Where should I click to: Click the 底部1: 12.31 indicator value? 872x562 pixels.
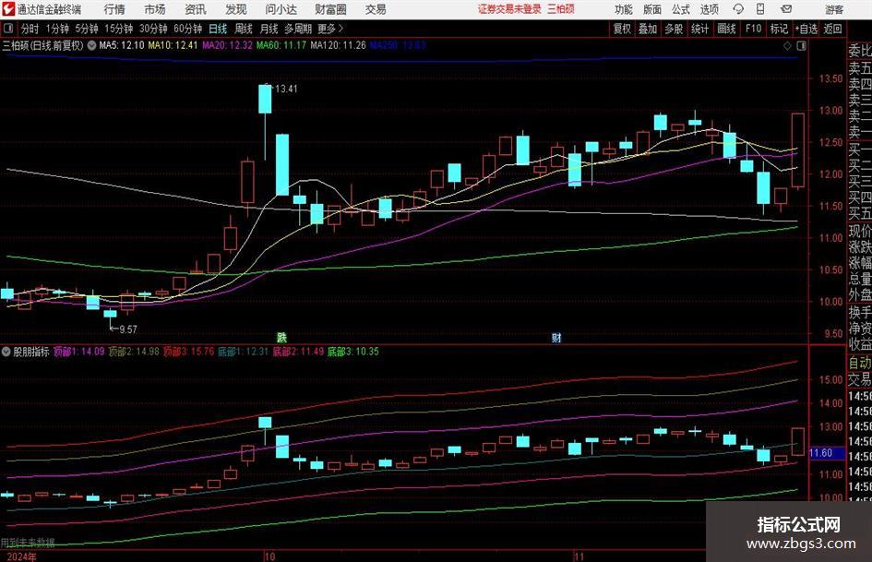pos(243,352)
